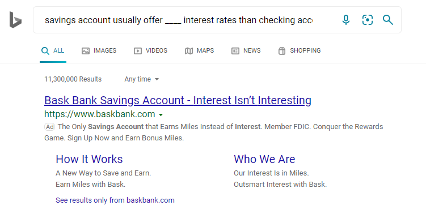Image resolution: width=426 pixels, height=214 pixels.
Task: Click the magnifier search button
Action: pos(387,20)
